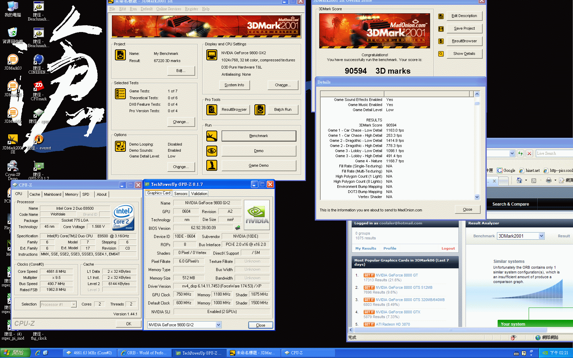The image size is (573, 358).
Task: Switch to the Mainboard tab in CPU-Z
Action: (53, 194)
